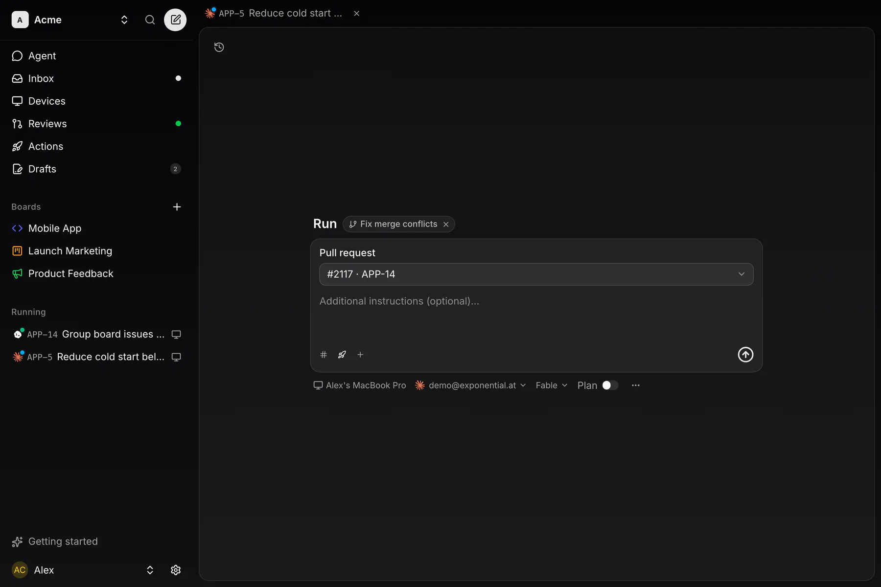Click the hash issue reference icon
The height and width of the screenshot is (587, 881).
pos(324,355)
